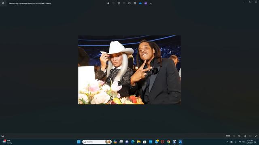Open the Edit image tool
The height and width of the screenshot is (145, 259).
pos(108,3)
